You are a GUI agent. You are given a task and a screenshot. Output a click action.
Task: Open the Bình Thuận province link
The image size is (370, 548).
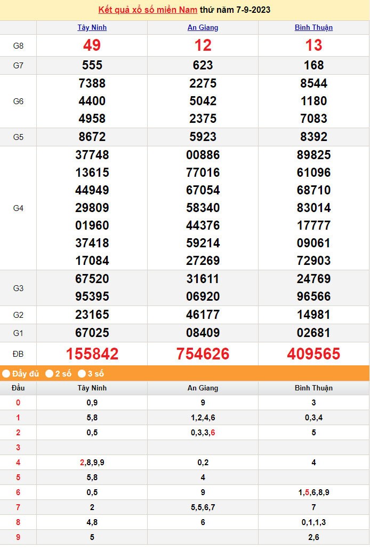tap(313, 28)
